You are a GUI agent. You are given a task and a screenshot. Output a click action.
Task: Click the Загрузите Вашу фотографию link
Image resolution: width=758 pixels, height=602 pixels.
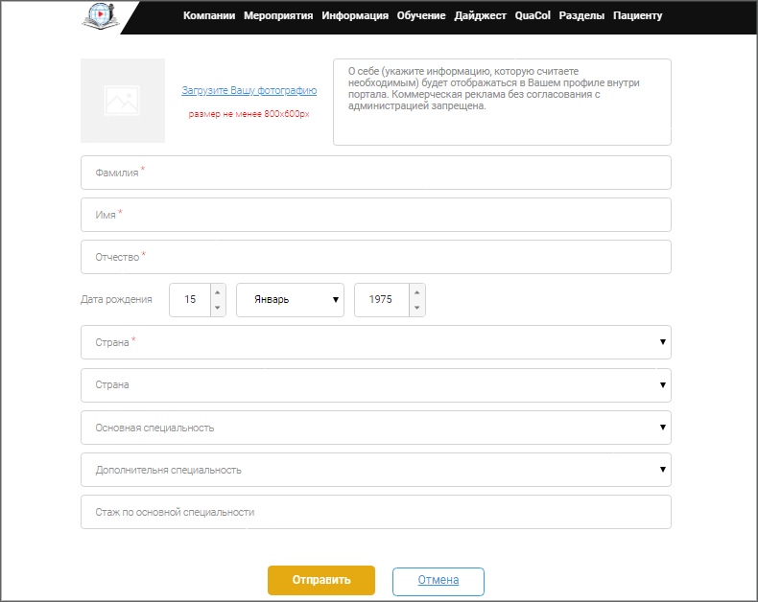249,91
